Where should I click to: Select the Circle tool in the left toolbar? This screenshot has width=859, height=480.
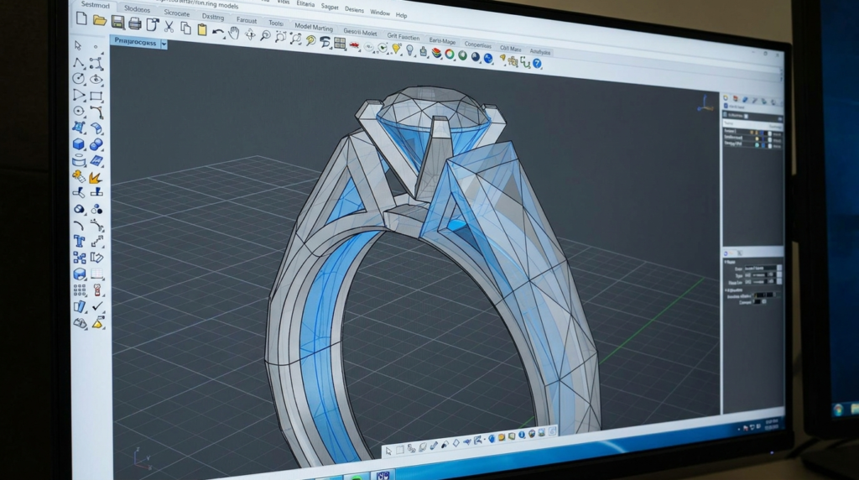click(x=78, y=78)
